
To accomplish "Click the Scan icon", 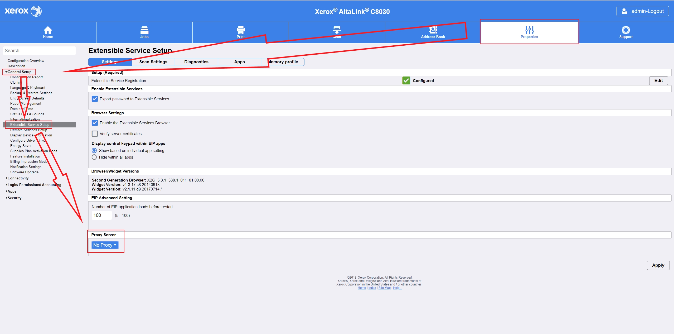I will click(x=337, y=30).
